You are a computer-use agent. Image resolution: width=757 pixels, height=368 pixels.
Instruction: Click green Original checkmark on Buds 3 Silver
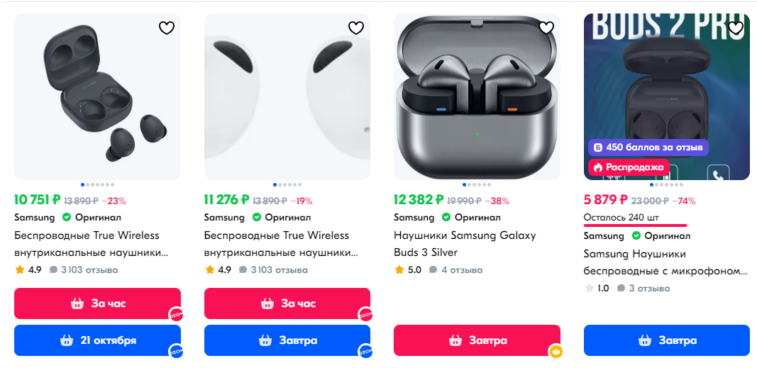point(446,218)
